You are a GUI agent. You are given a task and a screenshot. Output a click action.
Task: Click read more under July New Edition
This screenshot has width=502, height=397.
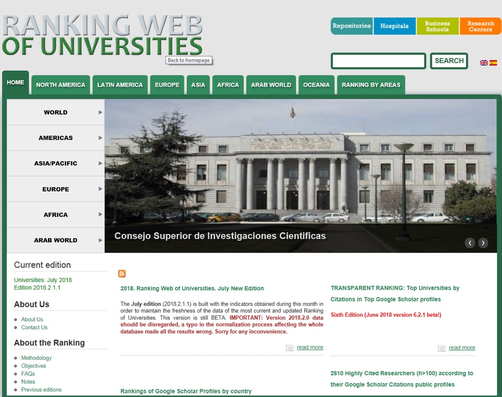(x=310, y=348)
